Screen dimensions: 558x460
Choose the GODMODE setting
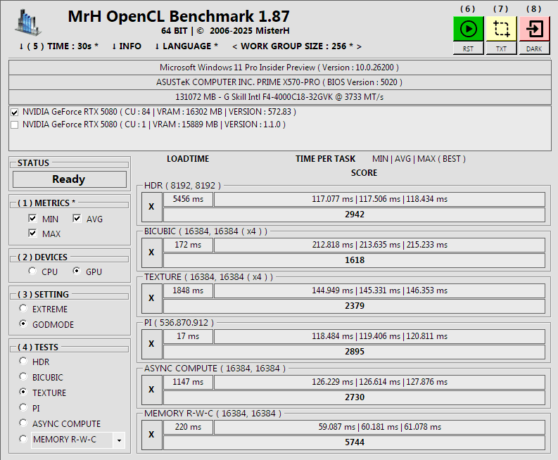[x=23, y=324]
